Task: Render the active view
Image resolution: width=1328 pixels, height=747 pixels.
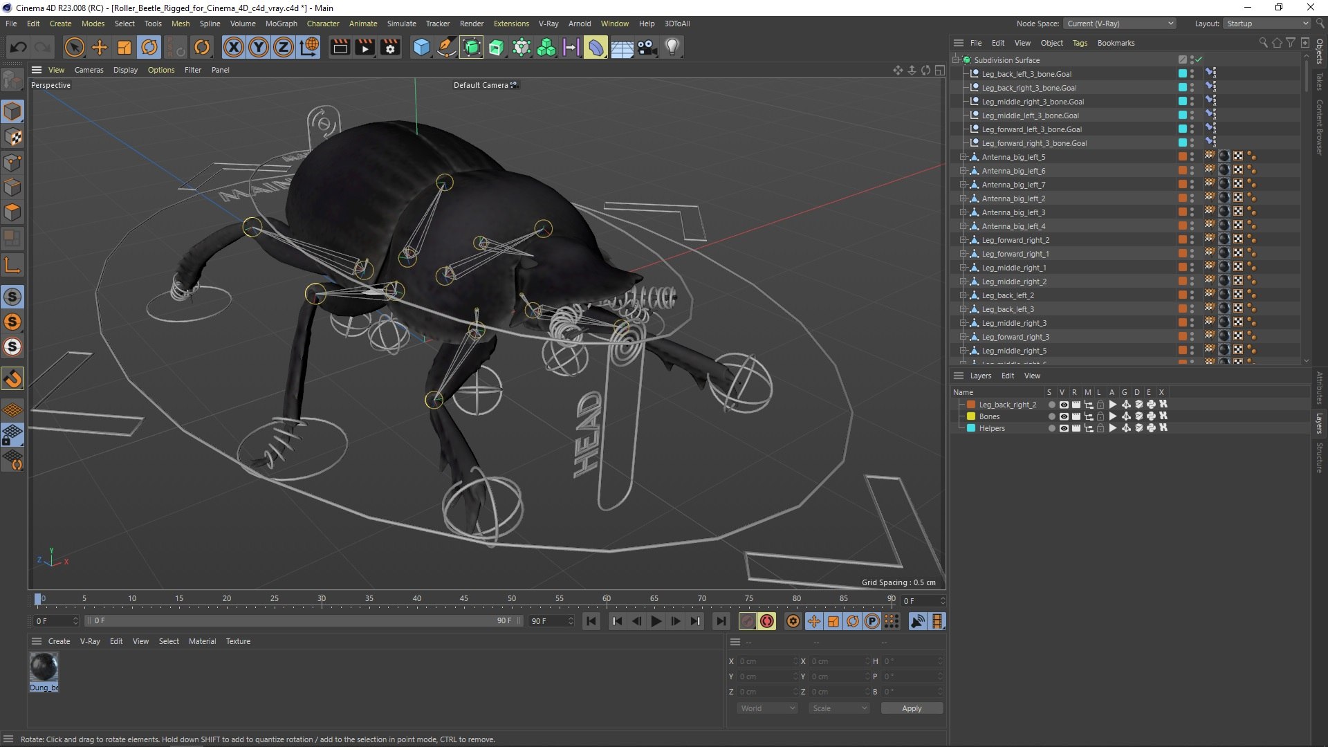Action: 340,47
